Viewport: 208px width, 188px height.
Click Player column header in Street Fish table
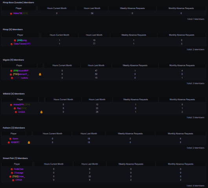tap(17, 164)
